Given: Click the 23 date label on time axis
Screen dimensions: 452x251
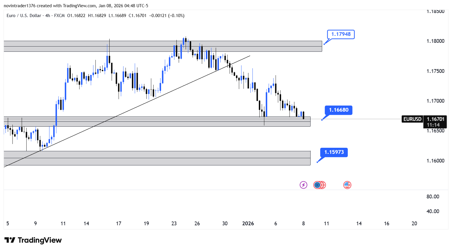Looking at the screenshot, I should [x=174, y=224].
